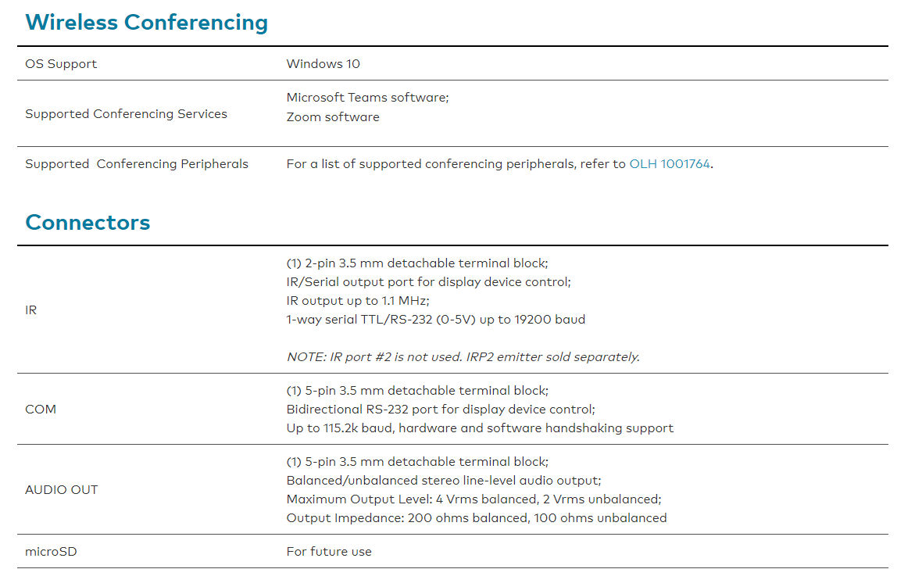
Task: Click the Connectors section heading
Action: tap(88, 223)
